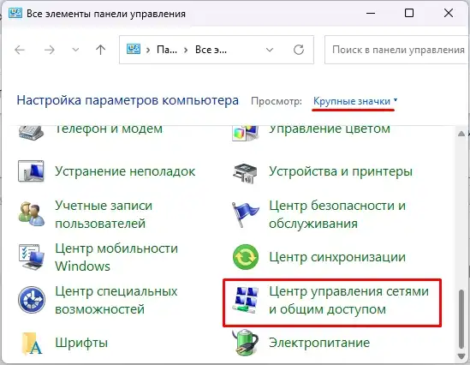Open the Центр специальных возможностей round icon
The height and width of the screenshot is (365, 470).
(32, 300)
